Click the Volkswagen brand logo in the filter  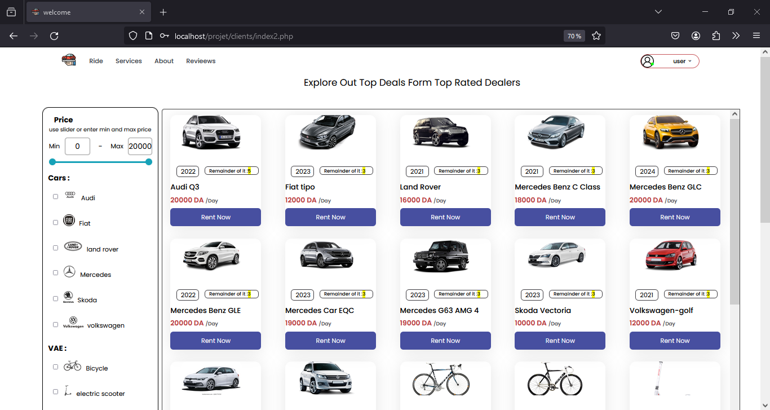click(x=73, y=323)
